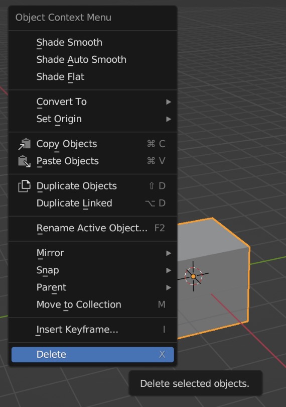This screenshot has height=407, width=286.
Task: Click the cube's orange origin point
Action: coord(193,276)
